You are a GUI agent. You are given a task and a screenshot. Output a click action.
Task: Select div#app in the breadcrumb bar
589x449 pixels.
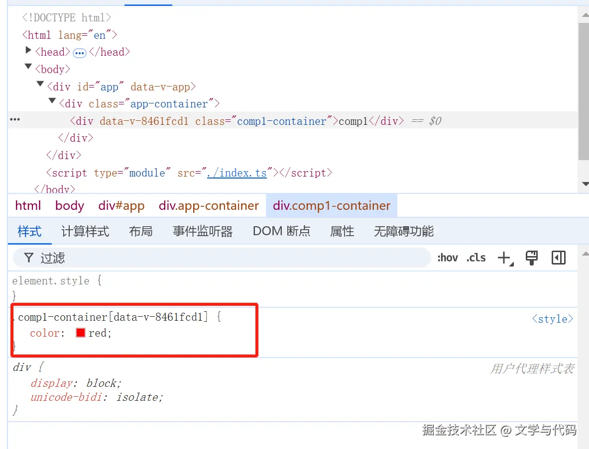click(121, 205)
